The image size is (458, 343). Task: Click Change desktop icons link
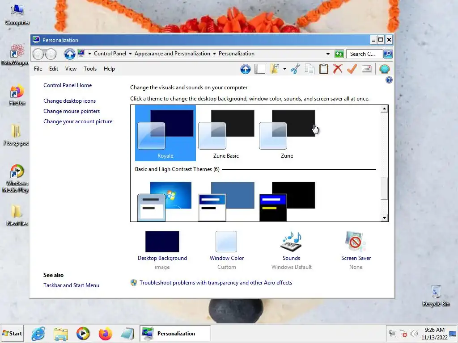point(69,101)
